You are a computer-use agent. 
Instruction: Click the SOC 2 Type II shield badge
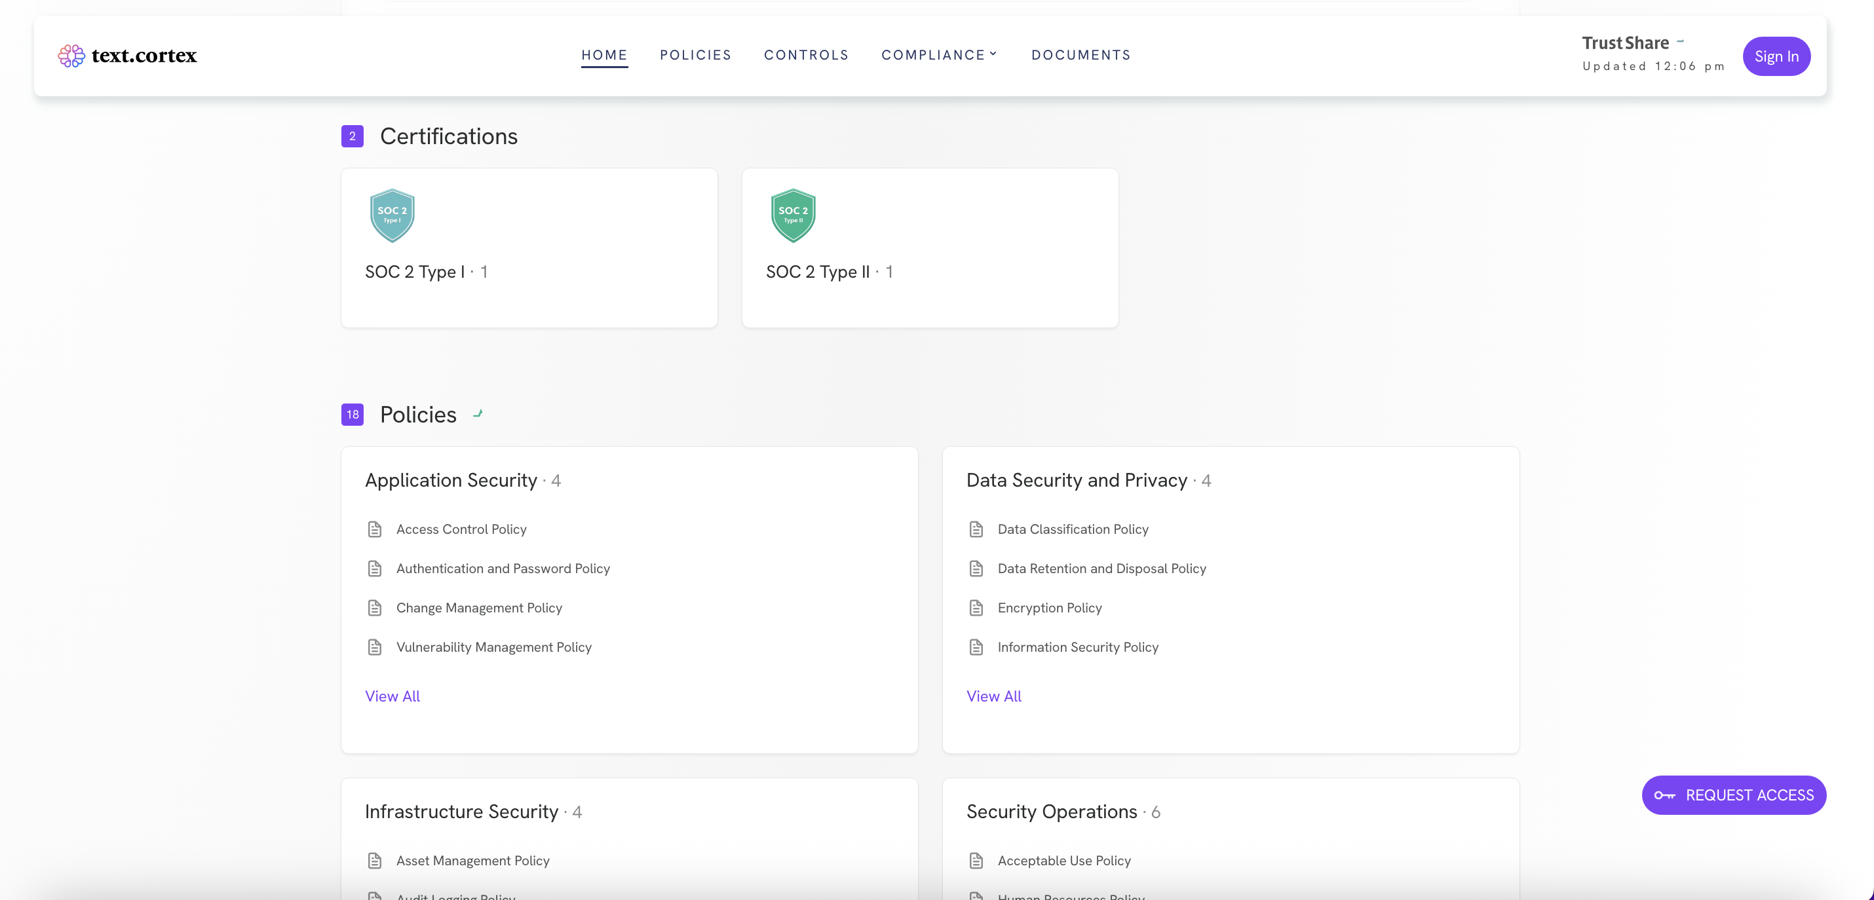(x=793, y=216)
